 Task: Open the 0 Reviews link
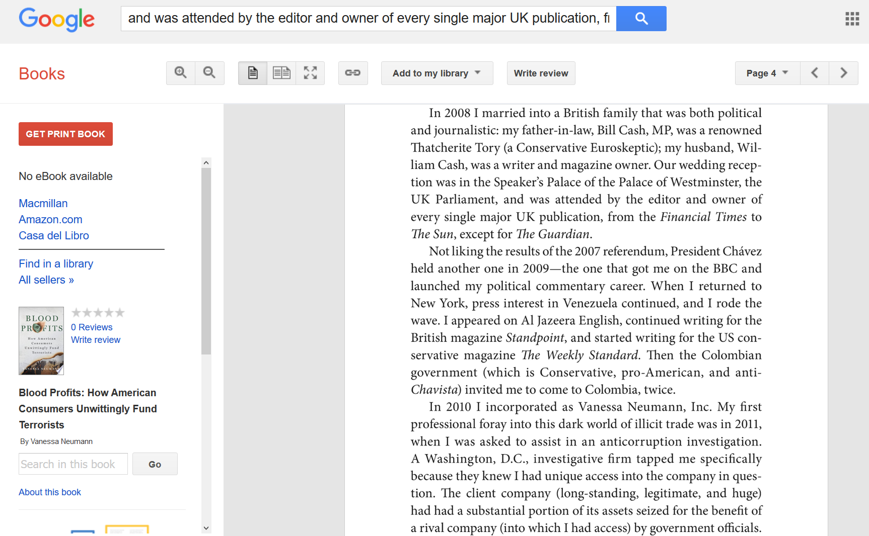[x=92, y=327]
